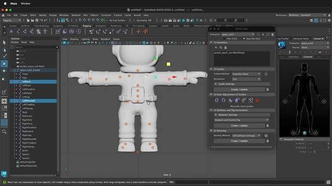The image size is (332, 186).
Task: Click the HumanIK blue character logo button
Action: pyautogui.click(x=282, y=45)
